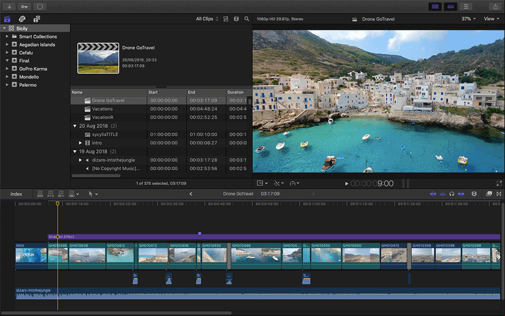Screen dimensions: 505x316
Task: Select the Palermo event
Action: click(28, 85)
